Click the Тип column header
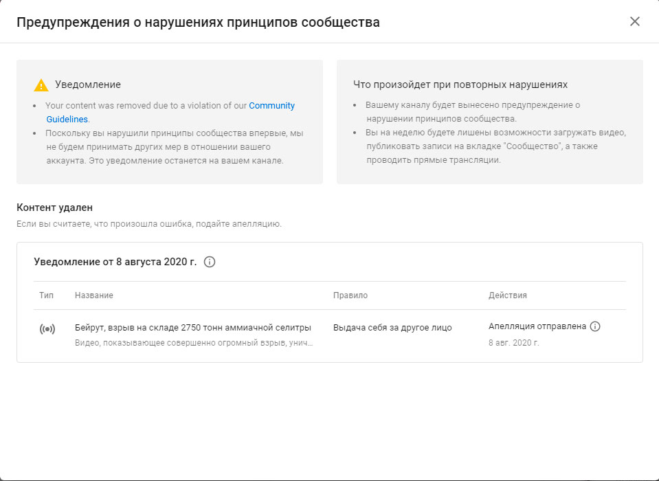Screen dimensions: 659x481 click(46, 295)
